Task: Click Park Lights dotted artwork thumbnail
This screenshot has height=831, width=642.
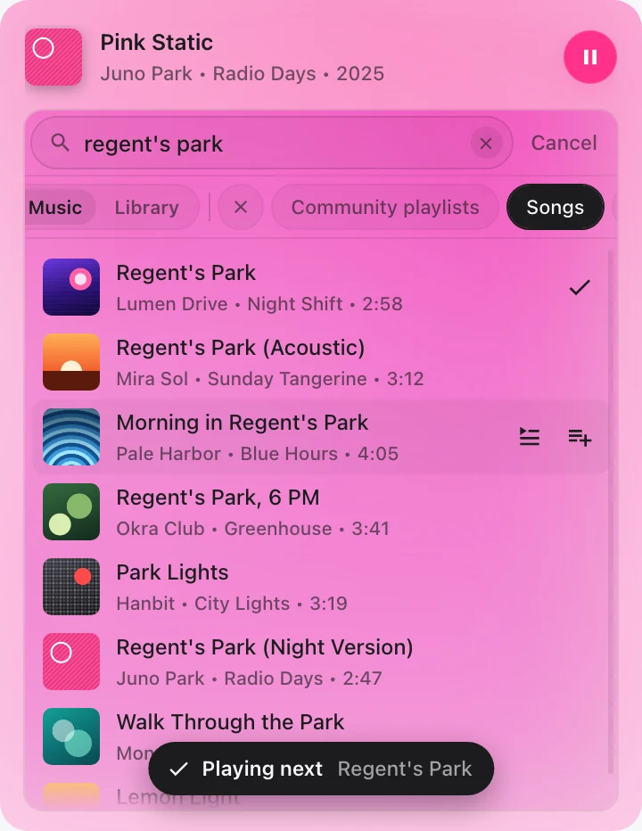Action: 71,586
